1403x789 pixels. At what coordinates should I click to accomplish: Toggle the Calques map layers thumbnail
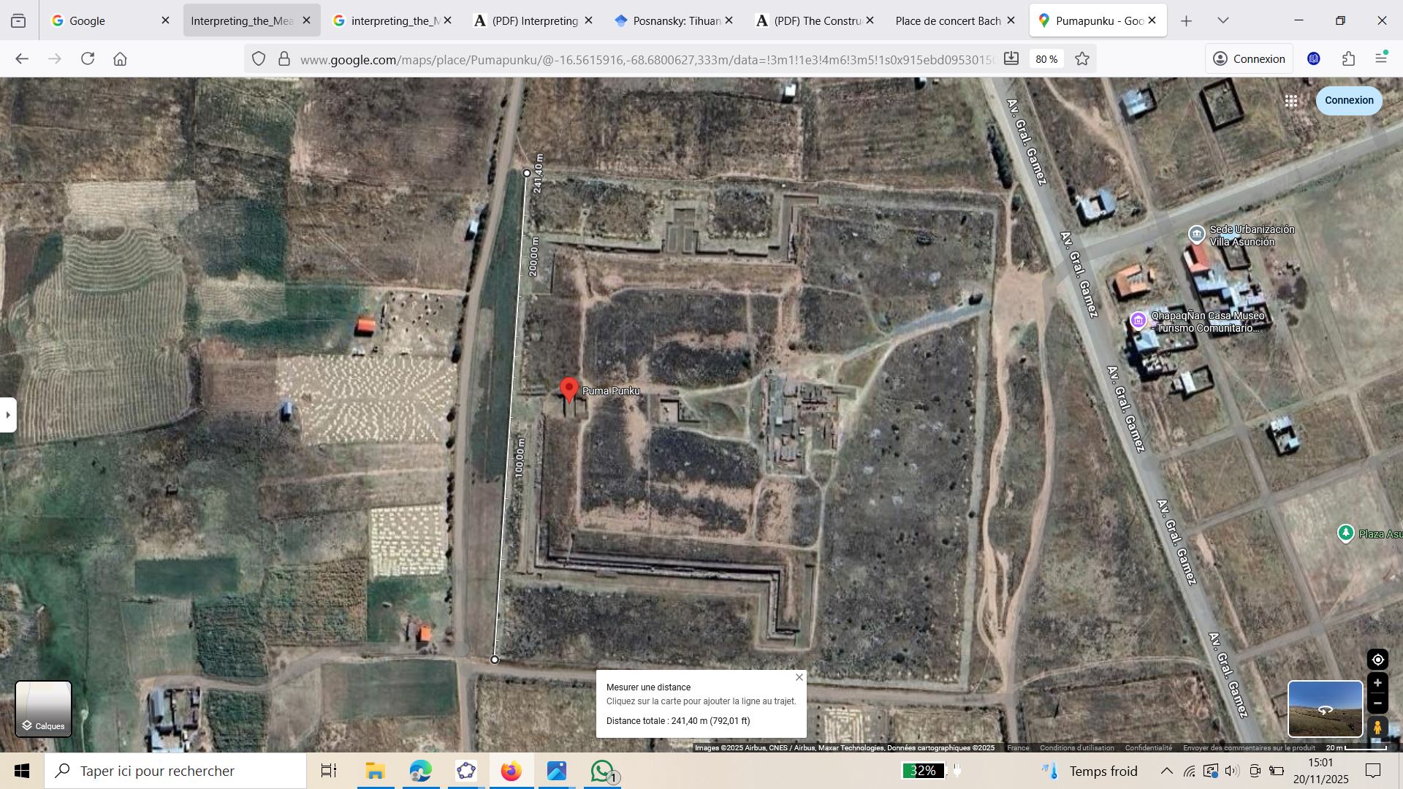[x=43, y=709]
